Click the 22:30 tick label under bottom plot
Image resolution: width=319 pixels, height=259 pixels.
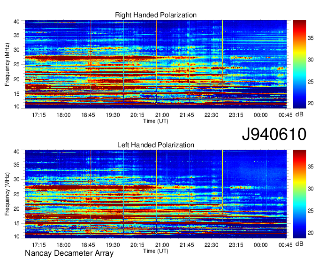[212, 245]
